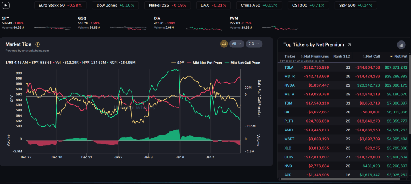Click the Net Put sort descending arrow

click(391, 57)
